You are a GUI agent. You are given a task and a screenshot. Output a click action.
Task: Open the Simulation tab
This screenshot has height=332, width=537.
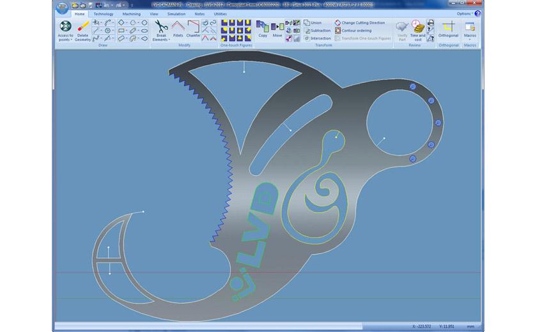[176, 14]
